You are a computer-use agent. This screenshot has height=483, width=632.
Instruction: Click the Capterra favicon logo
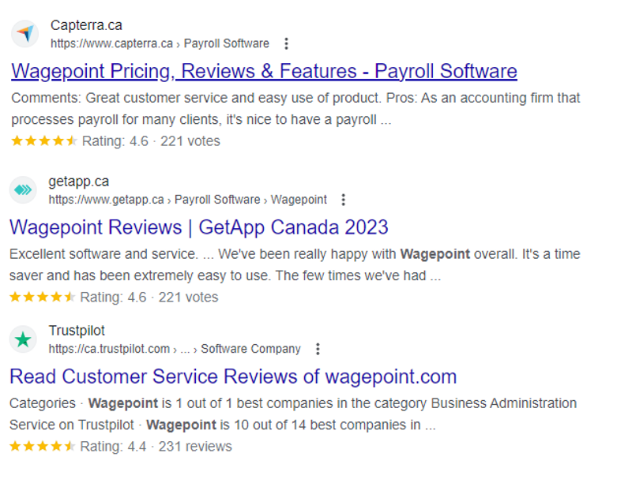point(25,34)
